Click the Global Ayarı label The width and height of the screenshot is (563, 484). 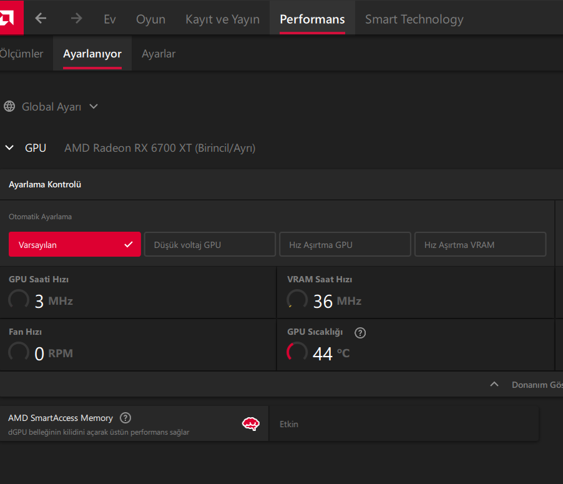pyautogui.click(x=51, y=107)
